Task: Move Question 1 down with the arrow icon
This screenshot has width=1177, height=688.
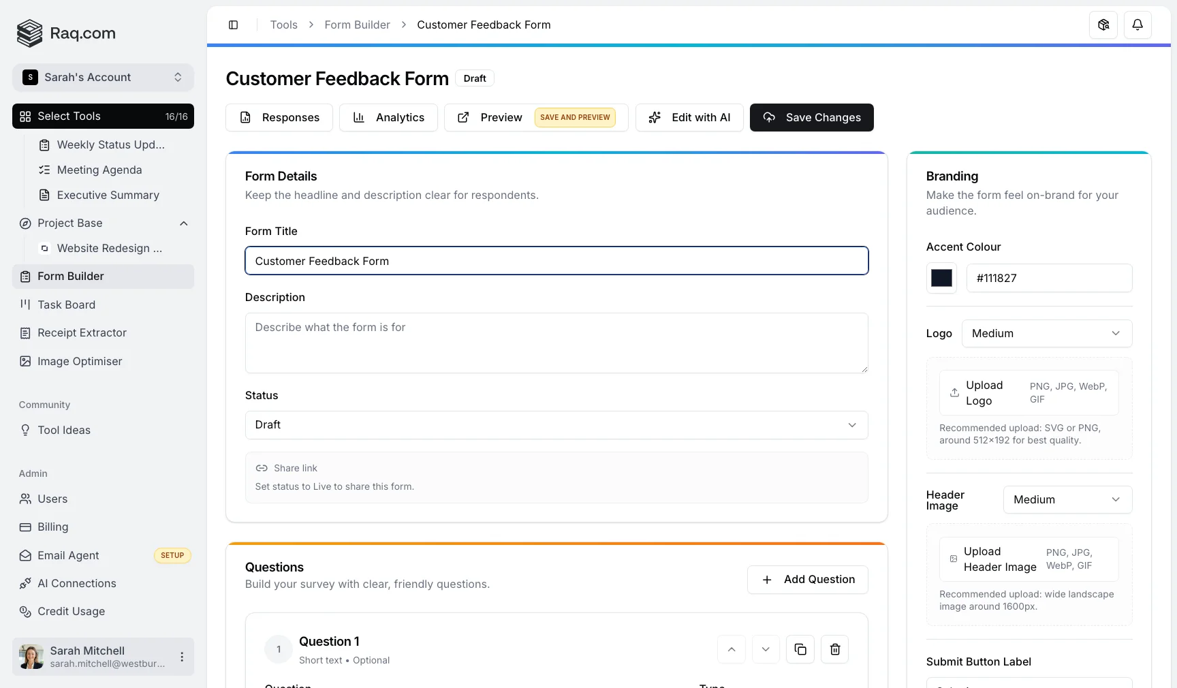Action: [x=765, y=649]
